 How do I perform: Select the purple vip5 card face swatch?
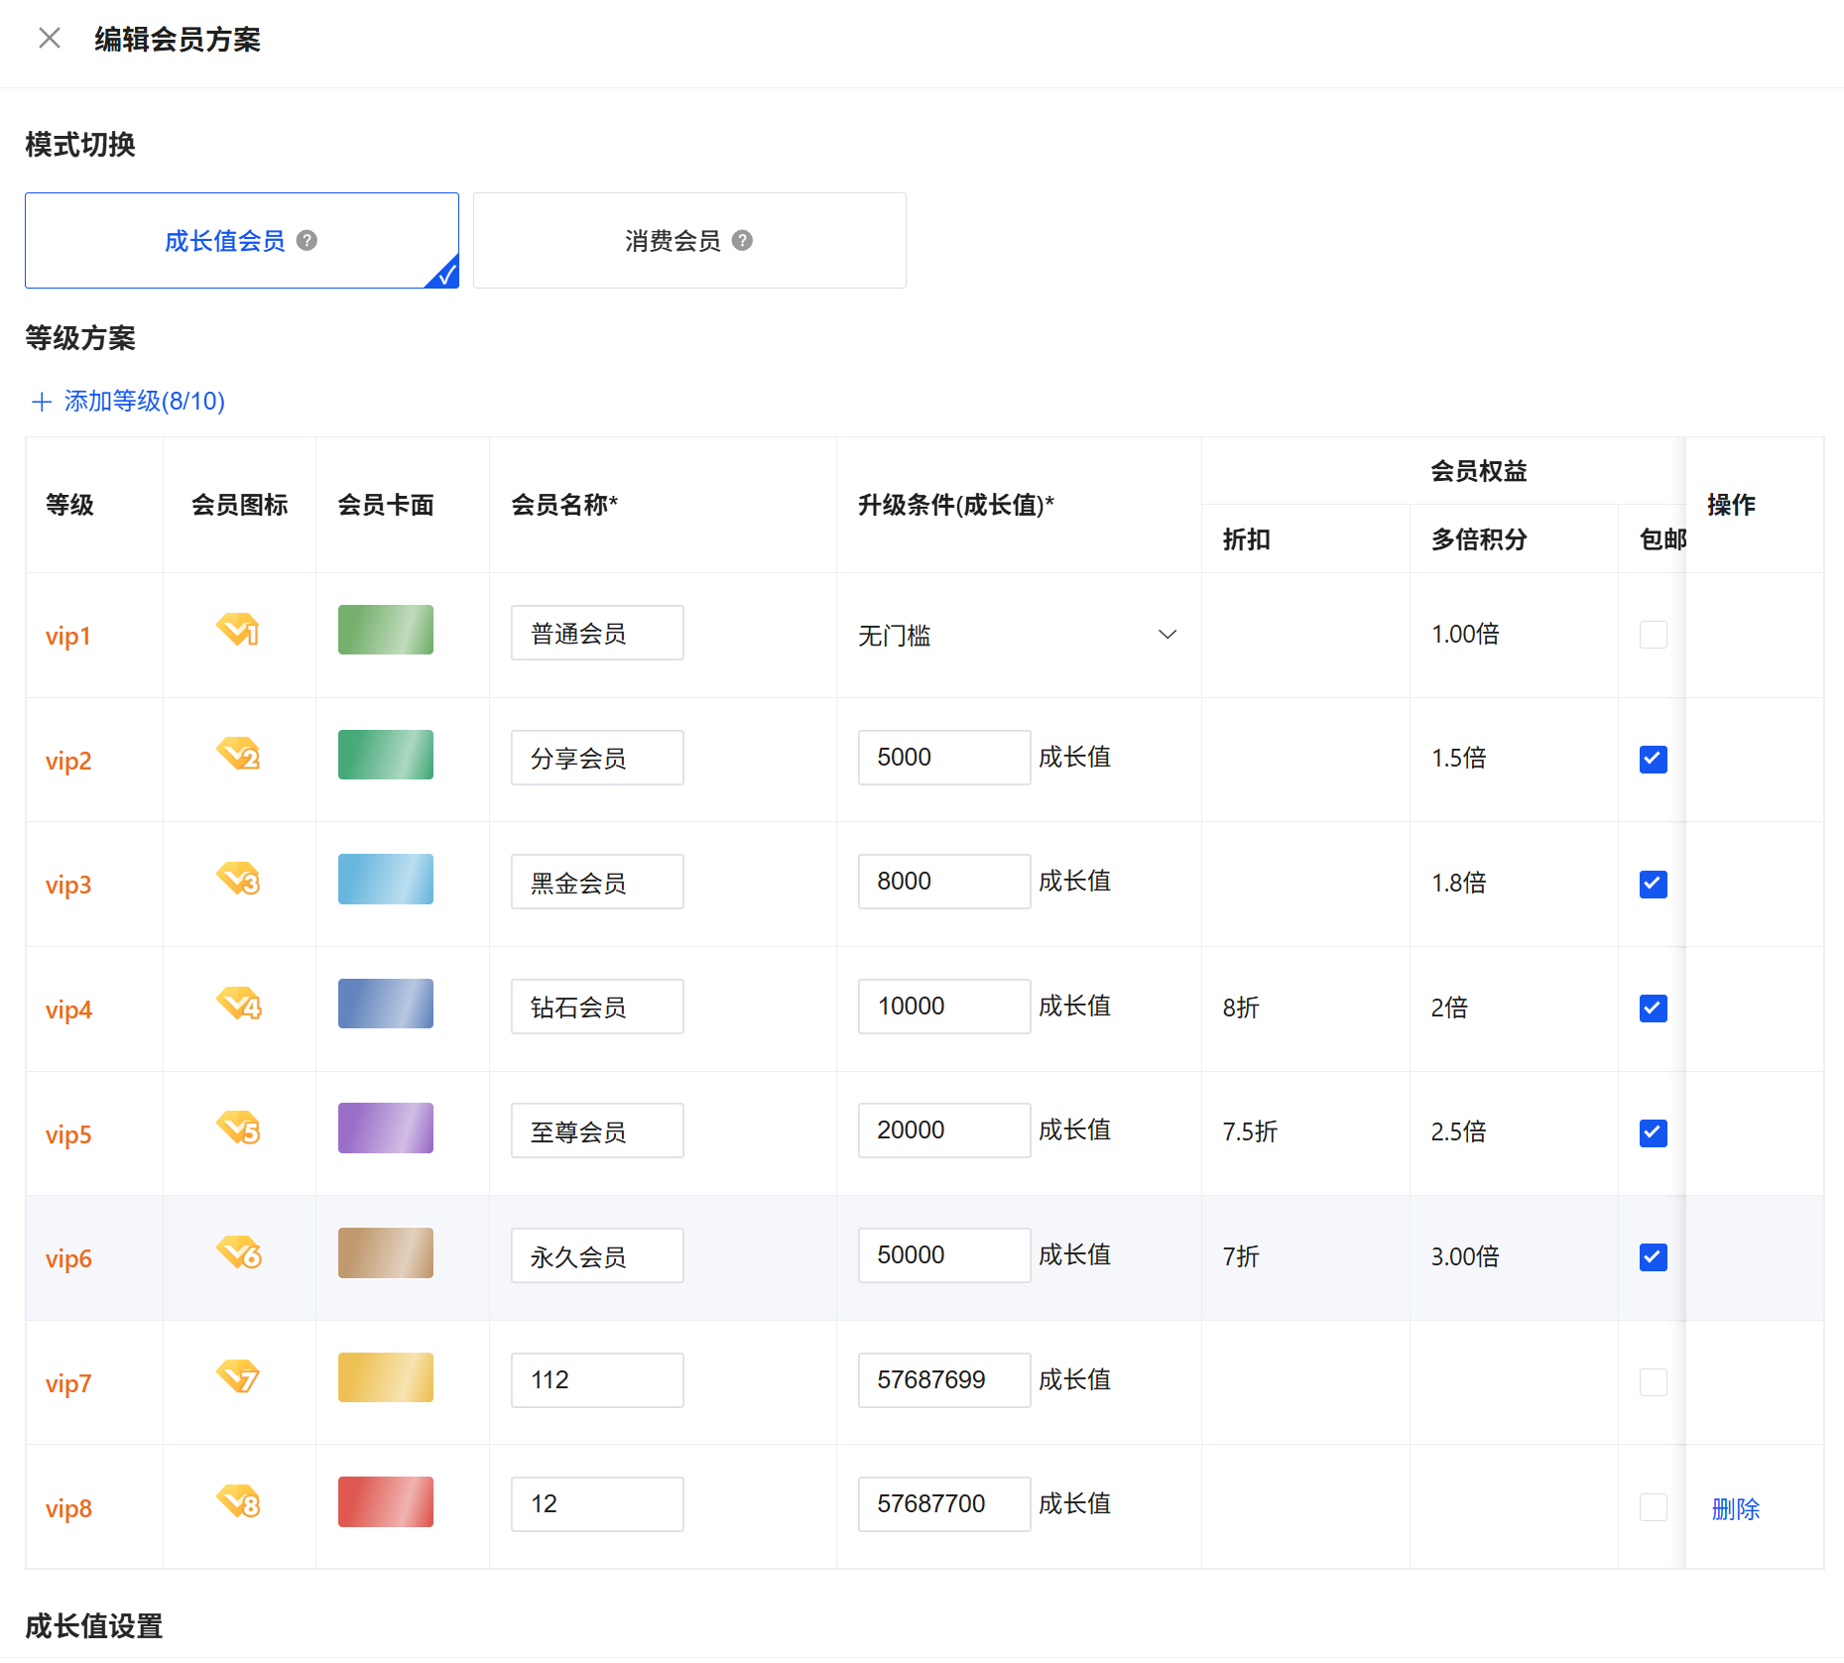coord(386,1128)
